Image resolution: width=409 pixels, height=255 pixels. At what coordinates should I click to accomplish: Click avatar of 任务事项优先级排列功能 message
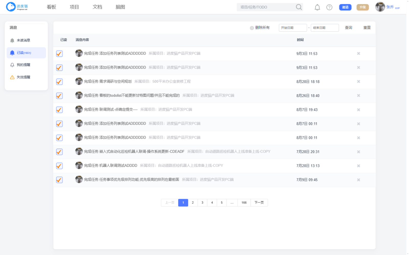pos(79,180)
